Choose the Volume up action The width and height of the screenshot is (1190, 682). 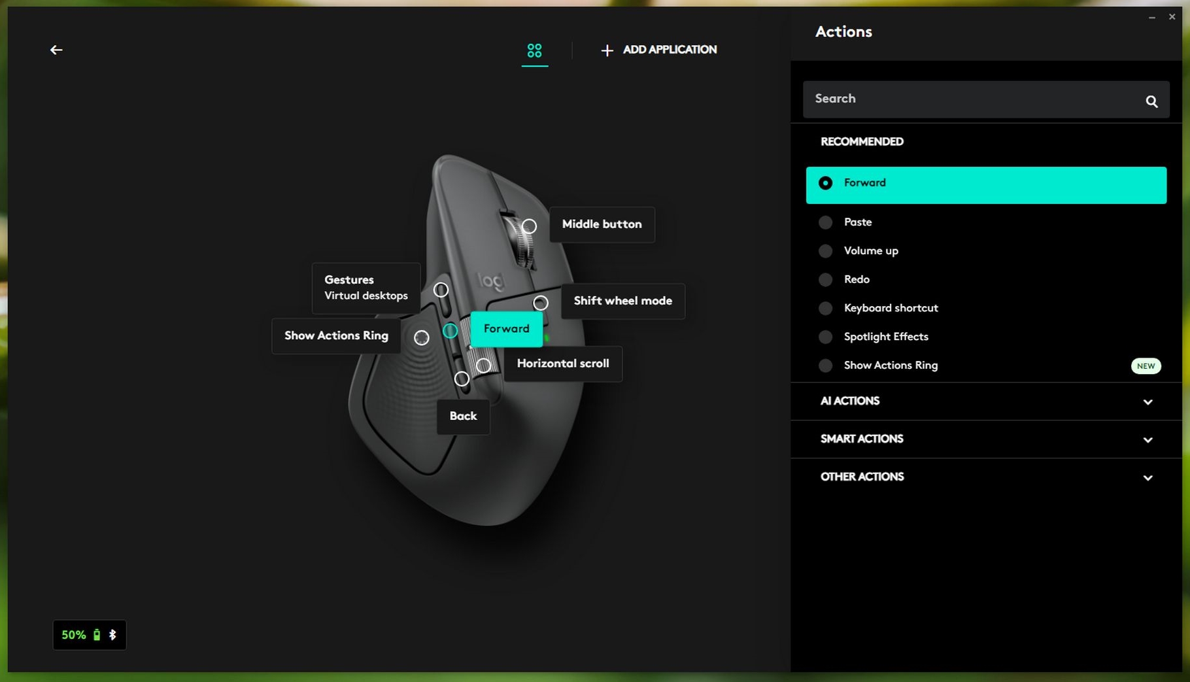click(x=870, y=251)
